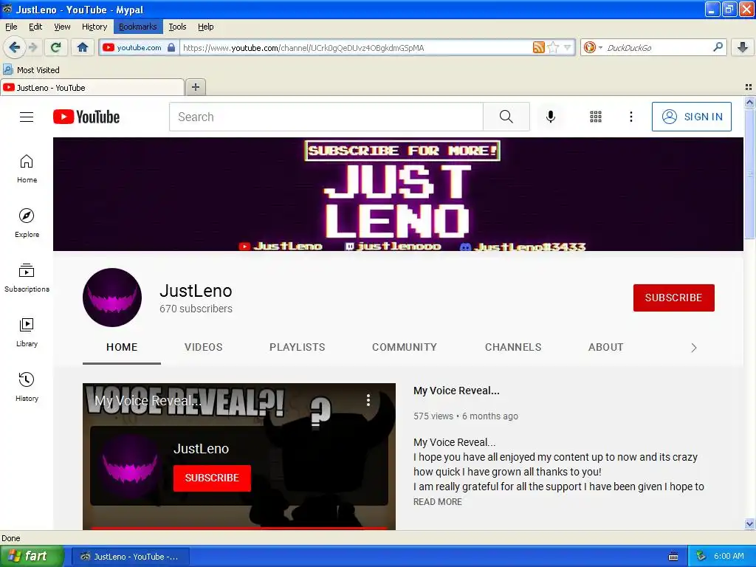Image resolution: width=756 pixels, height=567 pixels.
Task: Go to the browser Home page icon
Action: tap(83, 47)
